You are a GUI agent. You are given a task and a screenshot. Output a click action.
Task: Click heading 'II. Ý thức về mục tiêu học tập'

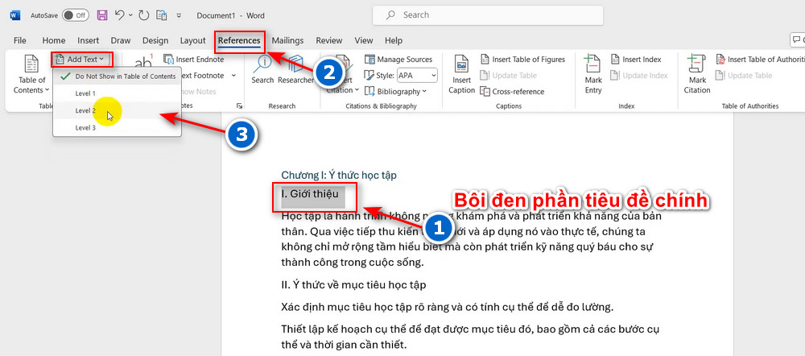click(x=353, y=284)
